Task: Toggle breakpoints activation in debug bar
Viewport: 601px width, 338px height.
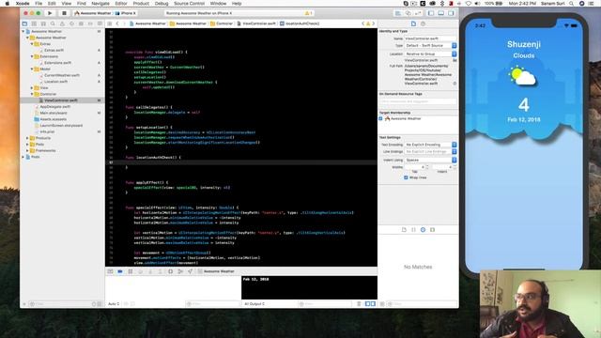Action: click(120, 271)
